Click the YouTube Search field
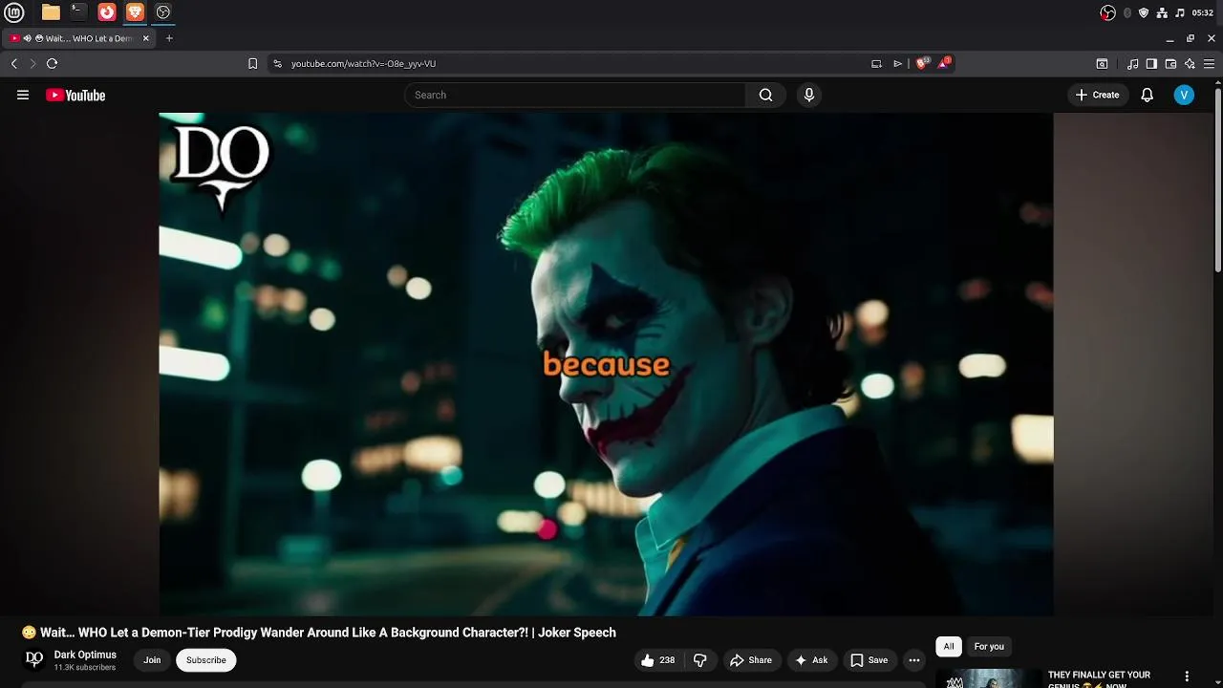This screenshot has width=1223, height=688. pyautogui.click(x=575, y=95)
